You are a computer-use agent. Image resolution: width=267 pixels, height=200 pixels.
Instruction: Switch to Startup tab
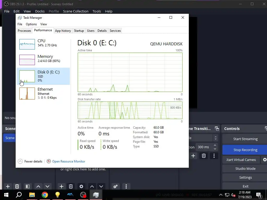(79, 31)
